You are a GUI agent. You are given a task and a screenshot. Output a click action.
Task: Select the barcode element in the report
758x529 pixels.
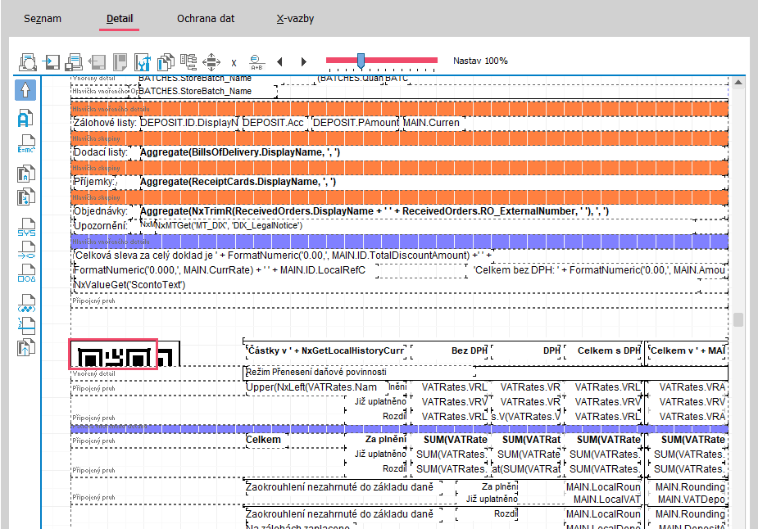[x=113, y=355]
